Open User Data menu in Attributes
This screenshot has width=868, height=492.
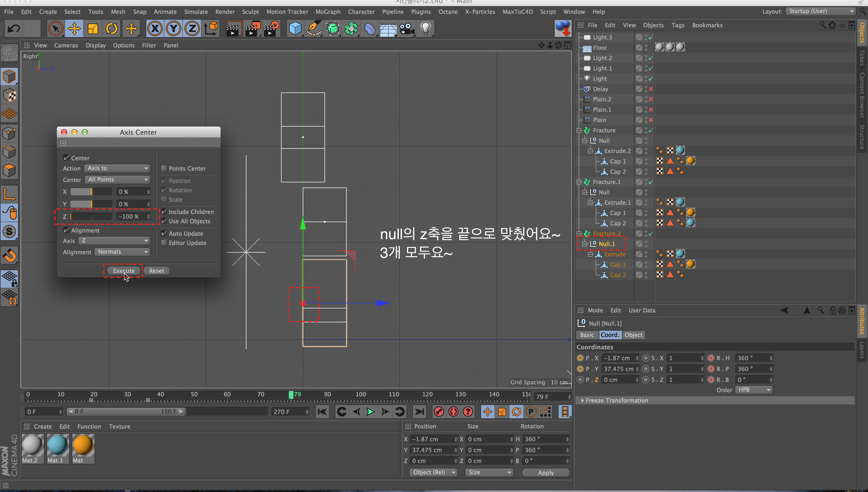[641, 310]
